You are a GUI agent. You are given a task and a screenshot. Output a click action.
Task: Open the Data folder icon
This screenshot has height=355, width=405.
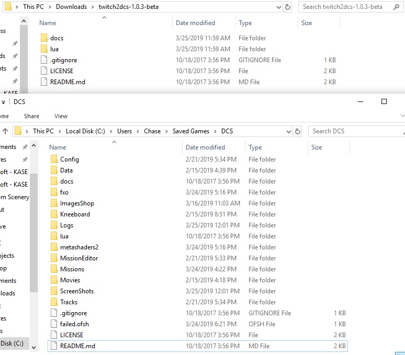54,170
